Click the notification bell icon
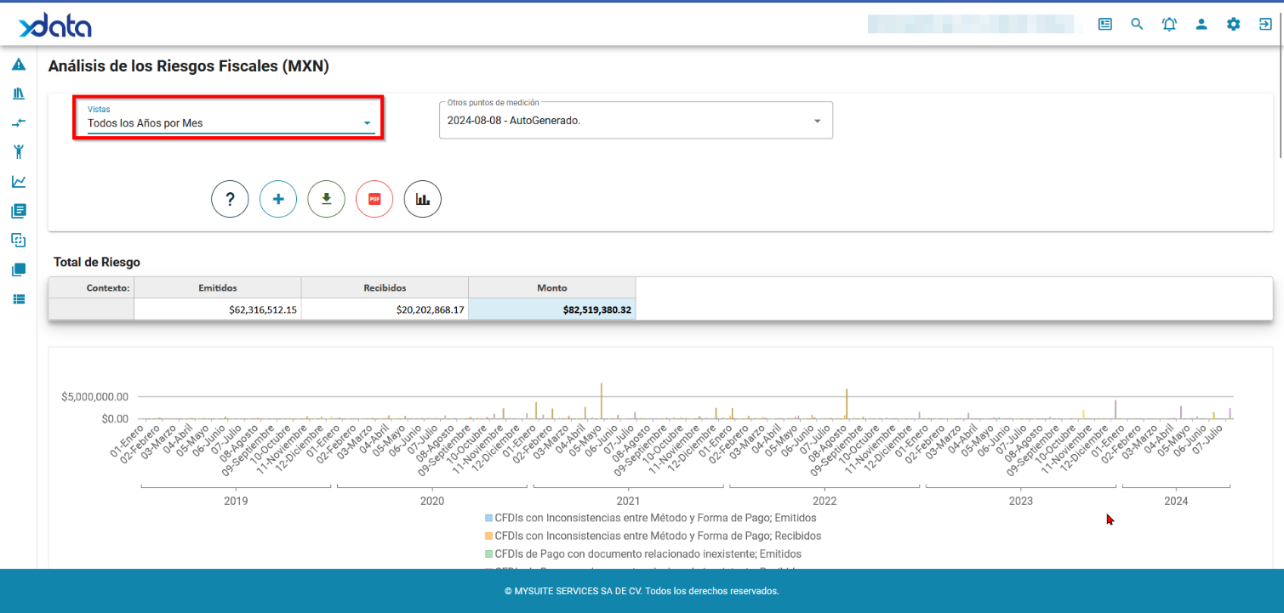1284x613 pixels. click(x=1169, y=24)
